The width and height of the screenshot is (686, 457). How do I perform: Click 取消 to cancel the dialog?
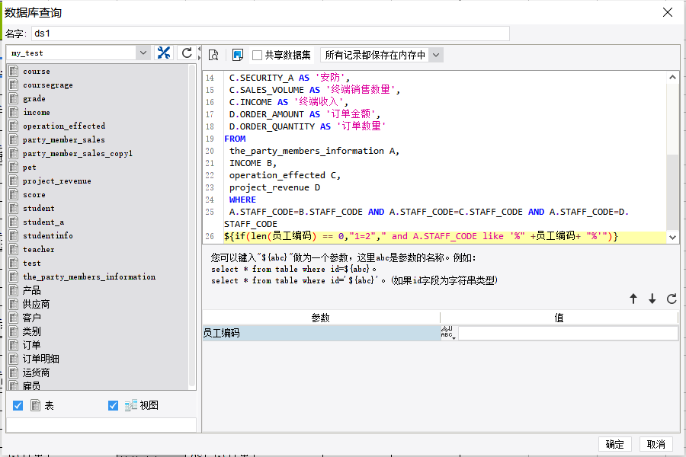pos(656,444)
